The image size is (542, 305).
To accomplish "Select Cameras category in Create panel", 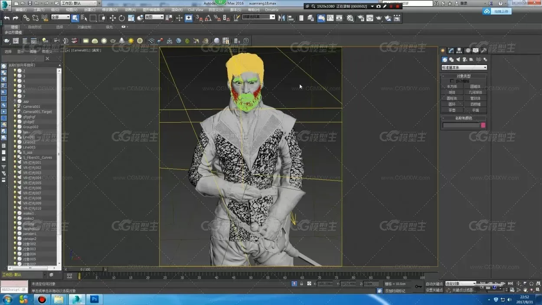I will tap(464, 60).
